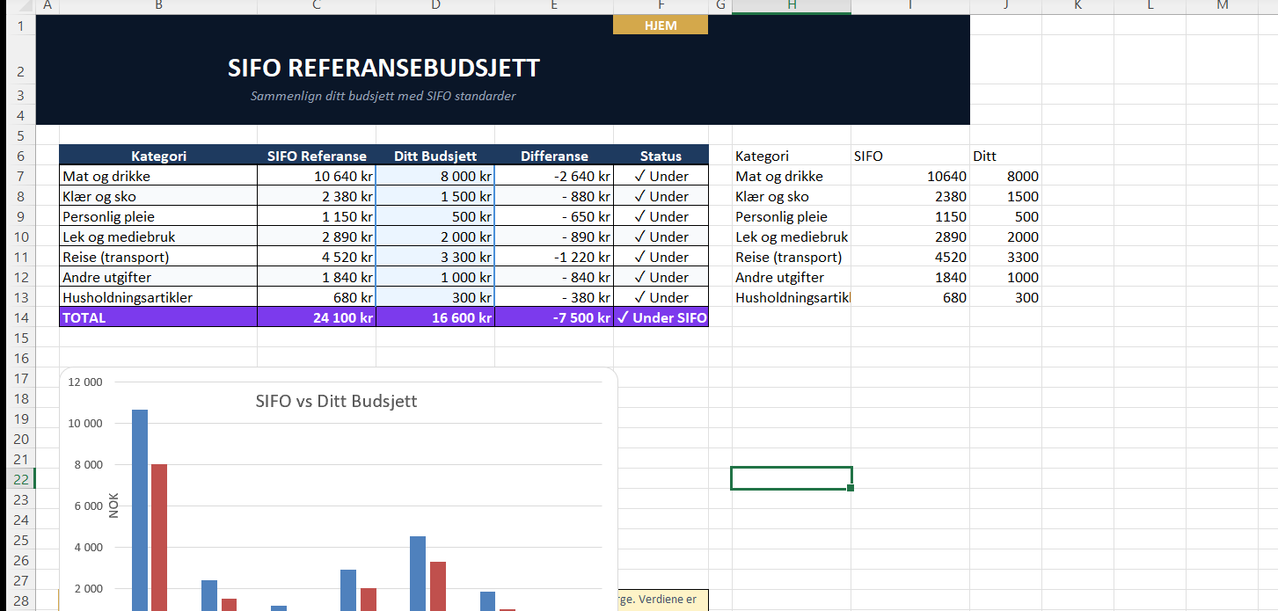Click the 'Husholdningsartikler' cell in column B
The image size is (1278, 611).
[x=157, y=297]
